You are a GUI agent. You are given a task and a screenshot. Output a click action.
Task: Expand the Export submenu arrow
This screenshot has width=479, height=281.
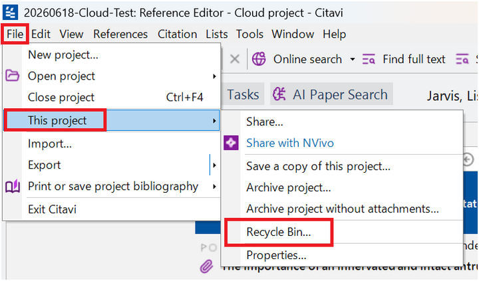[214, 165]
